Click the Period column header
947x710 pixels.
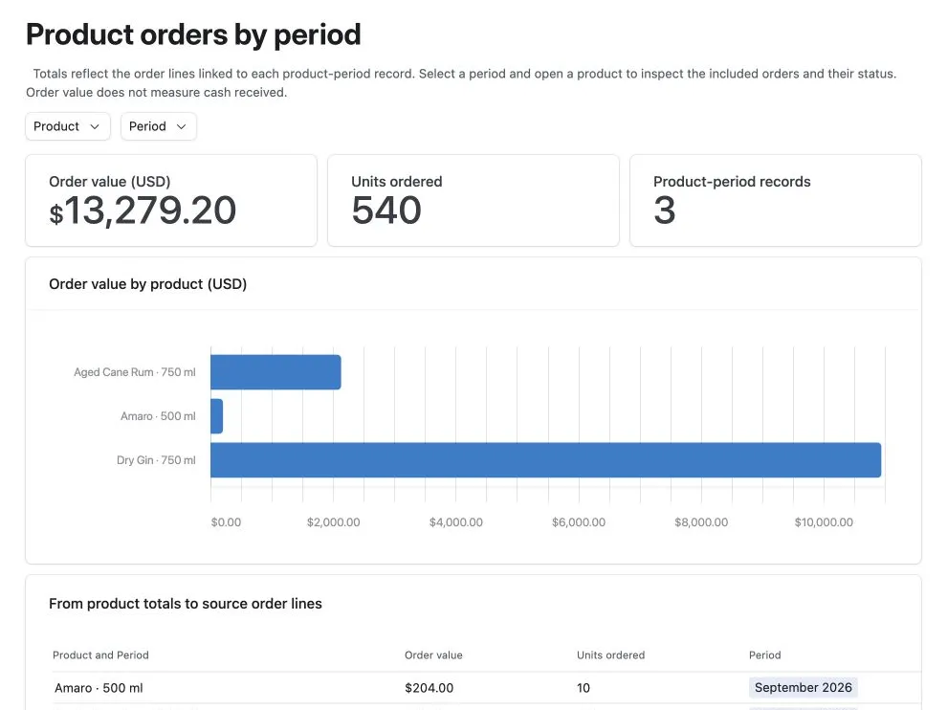click(x=764, y=655)
